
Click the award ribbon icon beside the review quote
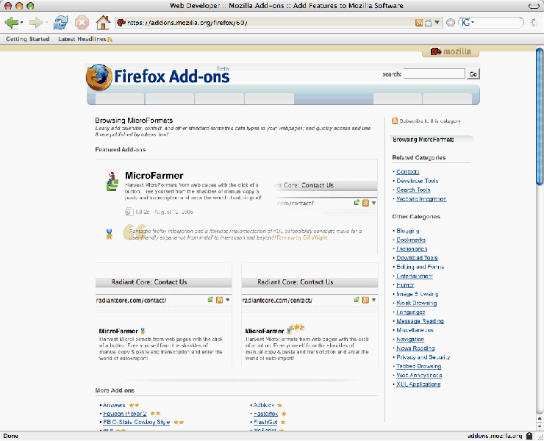pyautogui.click(x=110, y=234)
